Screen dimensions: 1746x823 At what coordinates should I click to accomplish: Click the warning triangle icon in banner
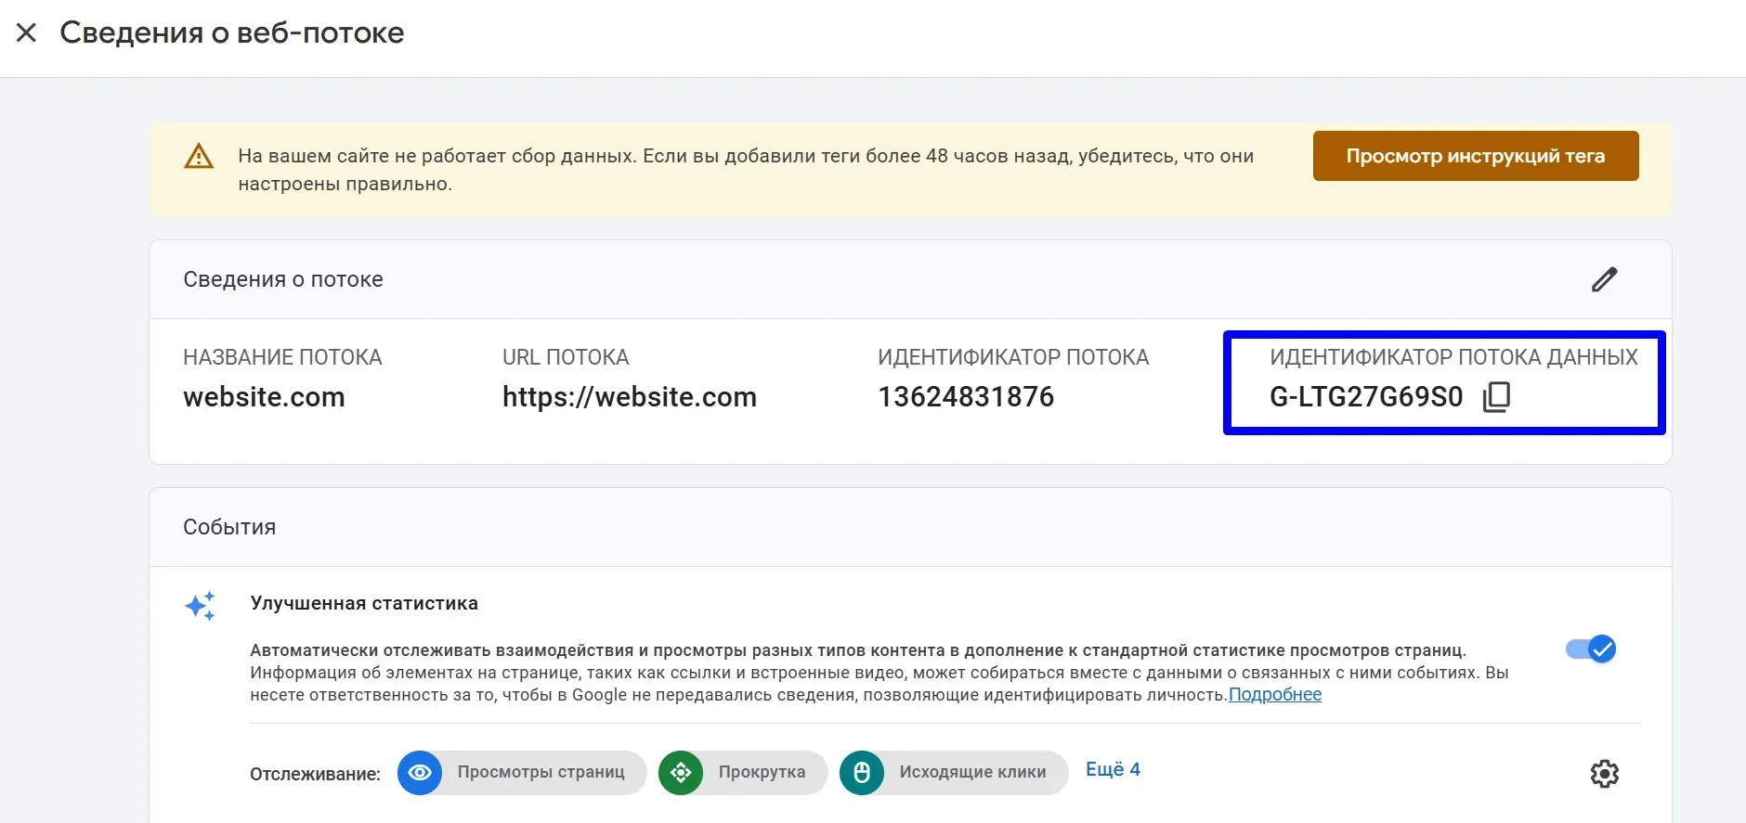tap(199, 156)
